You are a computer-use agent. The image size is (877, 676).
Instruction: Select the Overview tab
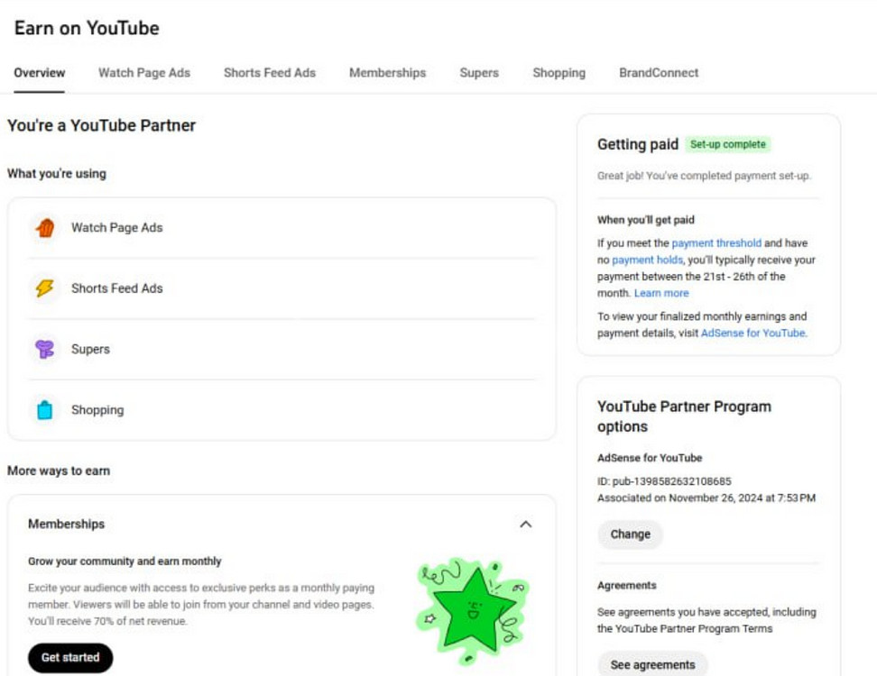(x=40, y=73)
